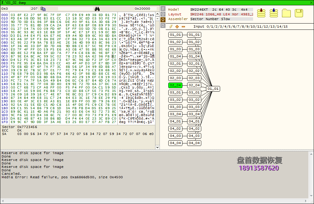The height and width of the screenshot is (204, 314).
Task: Click the bottom page-shaped sidebar icon
Action: pyautogui.click(x=163, y=25)
